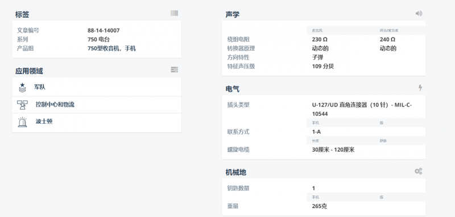This screenshot has width=455, height=217.
Task: Click the U-127/UD 直角连接器 plug value
Action: (x=362, y=109)
